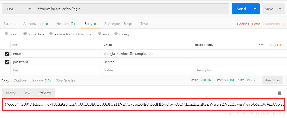This screenshot has height=118, width=287.
Task: Select the binary body type
Action: (116, 34)
